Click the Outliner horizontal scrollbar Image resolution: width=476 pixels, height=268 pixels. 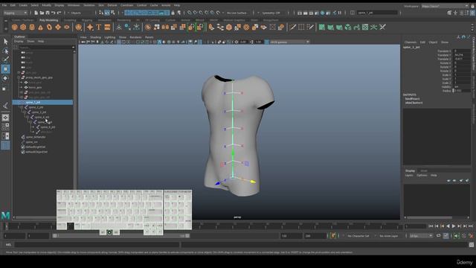[35, 217]
